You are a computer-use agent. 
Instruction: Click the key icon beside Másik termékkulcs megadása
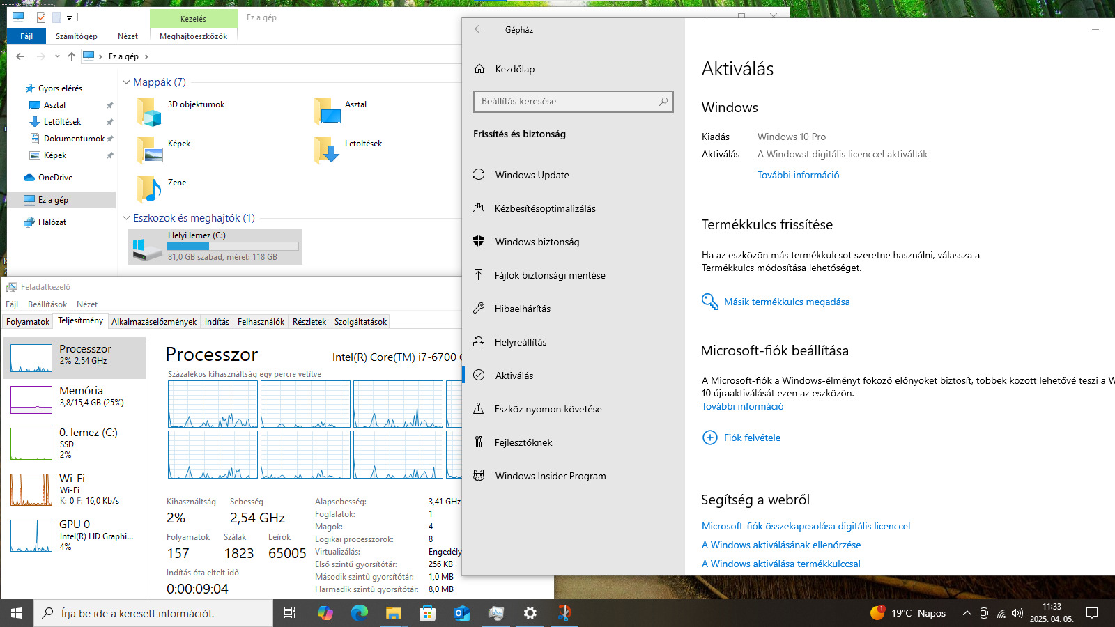click(x=709, y=302)
